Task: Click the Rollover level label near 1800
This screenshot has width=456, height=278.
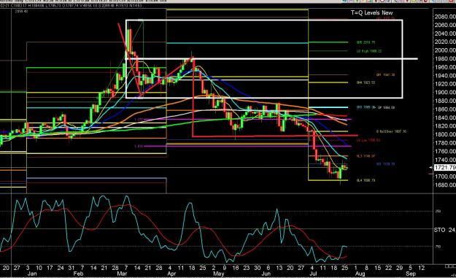Action: pos(391,131)
